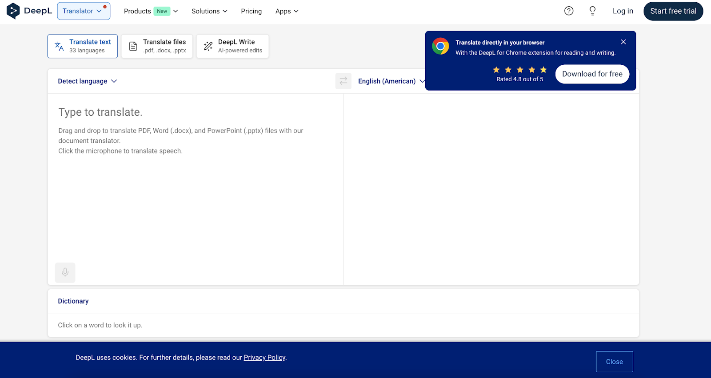Click the microphone speech input button
The width and height of the screenshot is (711, 378).
(65, 272)
